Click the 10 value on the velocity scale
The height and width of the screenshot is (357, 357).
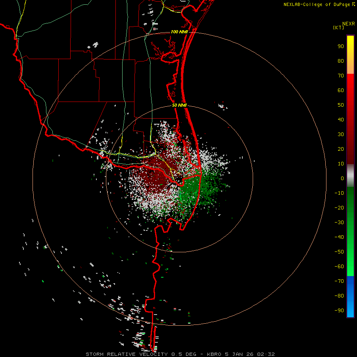tap(341, 164)
